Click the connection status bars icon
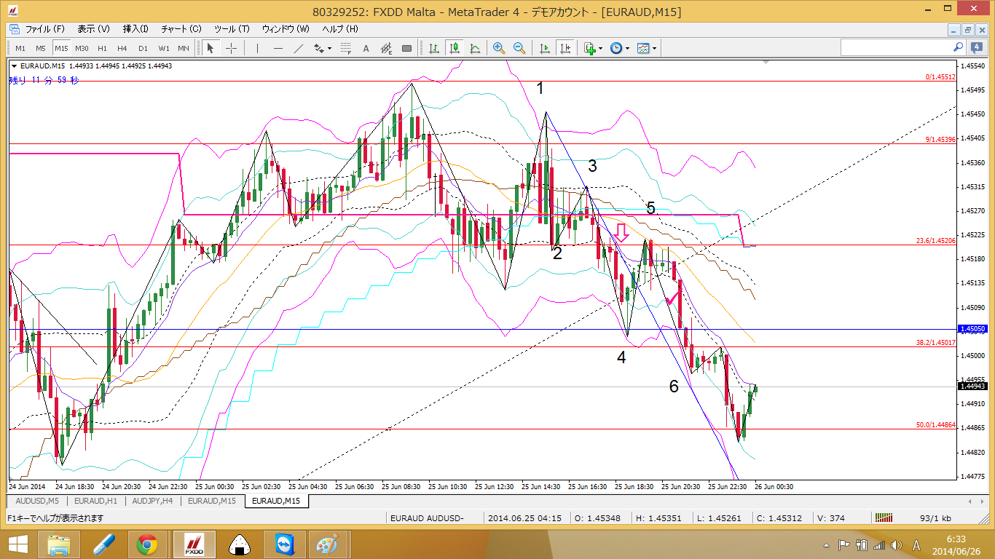 [884, 518]
